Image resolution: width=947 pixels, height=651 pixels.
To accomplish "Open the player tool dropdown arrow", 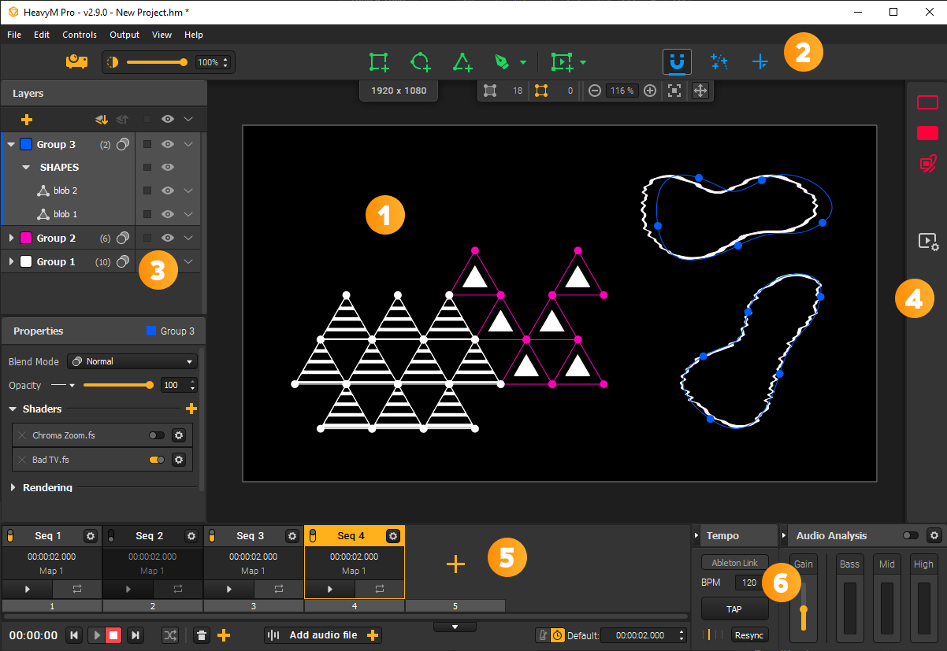I will pyautogui.click(x=583, y=62).
